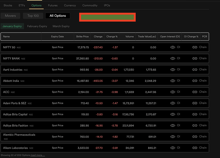
Task: Sort by OI Change % header
Action: pos(191,36)
